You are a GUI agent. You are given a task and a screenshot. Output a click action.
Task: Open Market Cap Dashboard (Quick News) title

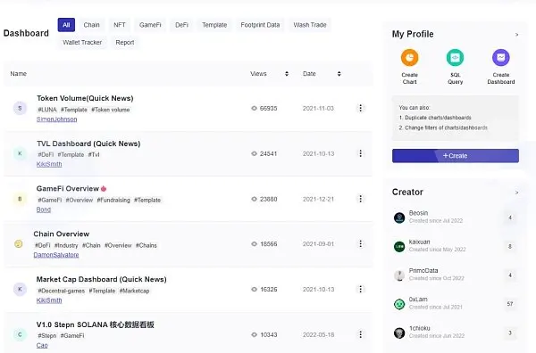coord(101,279)
